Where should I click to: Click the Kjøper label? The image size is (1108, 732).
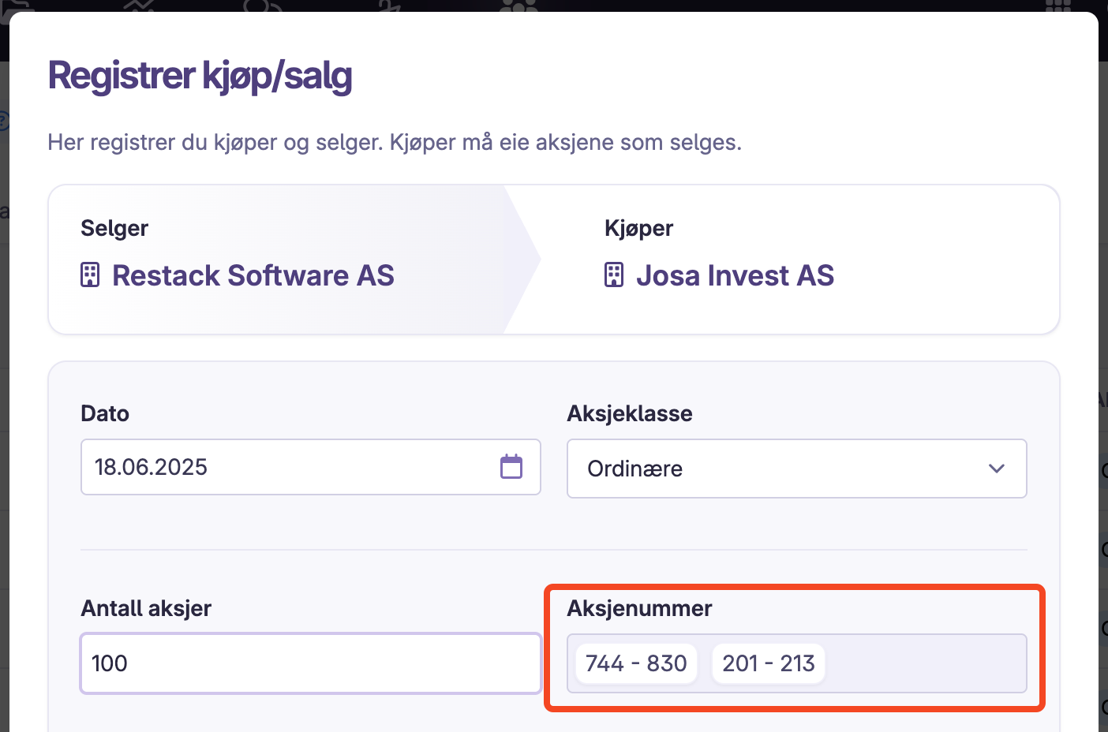(638, 228)
